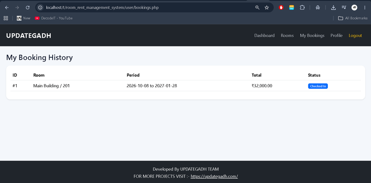371x183 pixels.
Task: Click the Status column header
Action: [314, 75]
